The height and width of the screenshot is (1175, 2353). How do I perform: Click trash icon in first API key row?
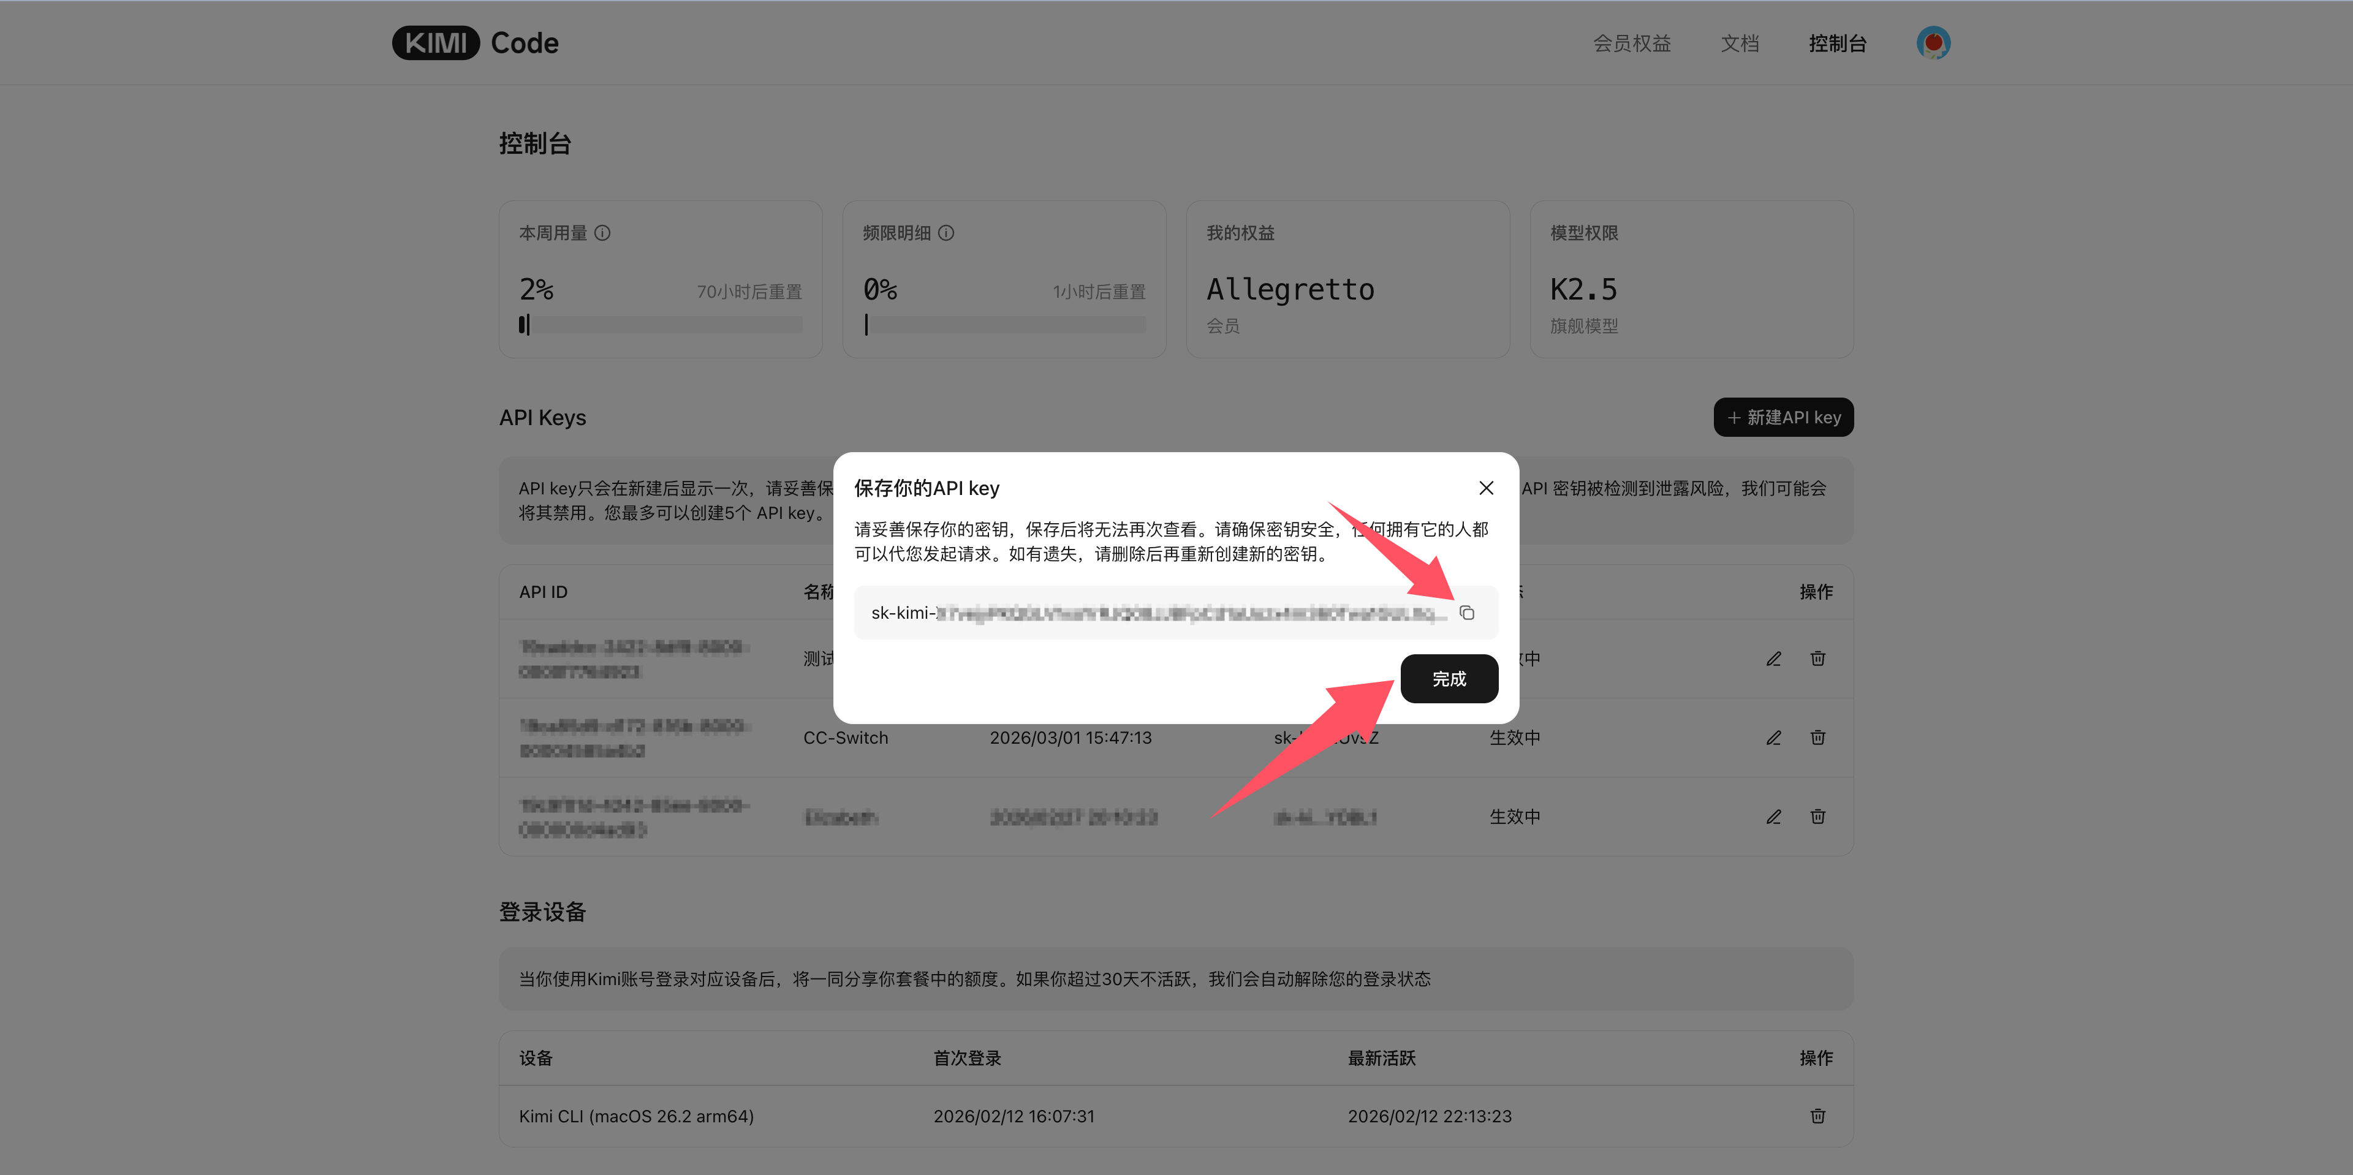[x=1817, y=658]
